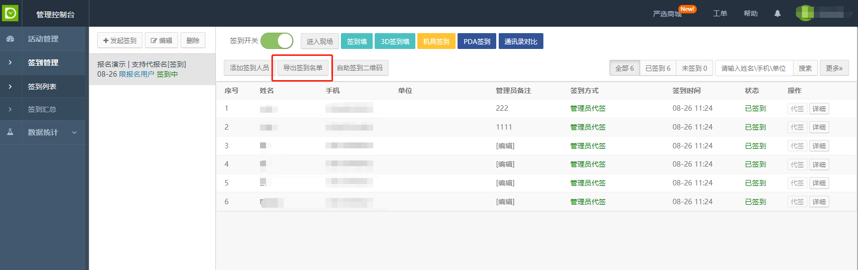Click the name/phone search input field

tap(753, 68)
